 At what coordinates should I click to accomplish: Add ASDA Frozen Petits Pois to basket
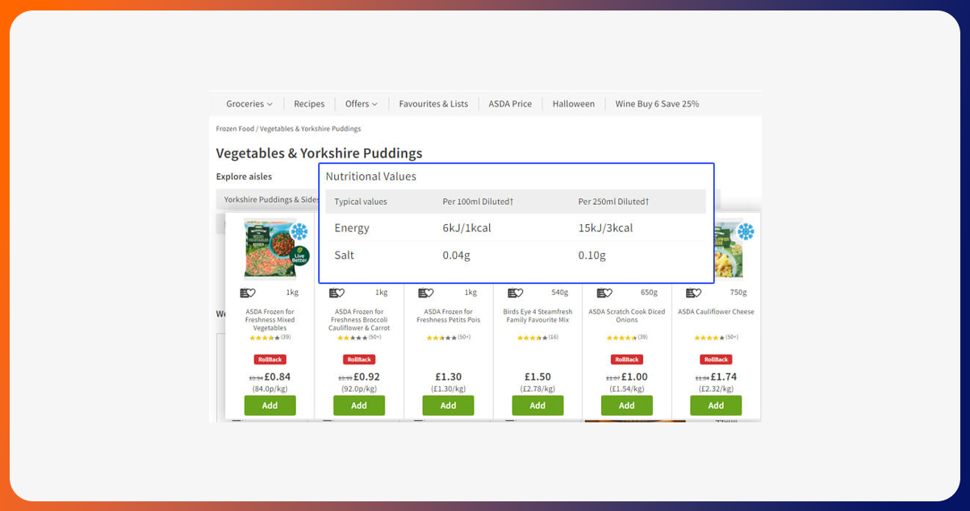click(448, 405)
